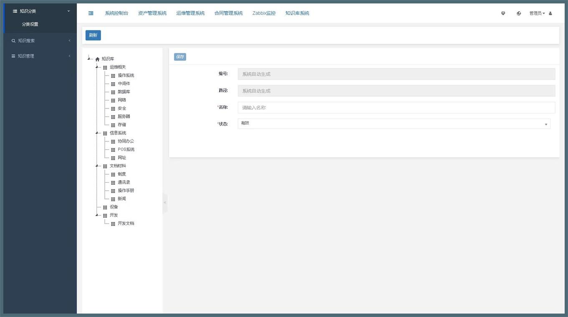Screen dimensions: 568x317
Task: Click the globe icon in top bar
Action: tap(519, 13)
